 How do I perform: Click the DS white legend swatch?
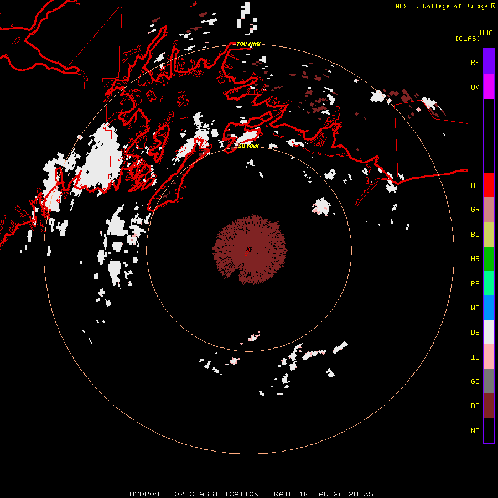coord(489,332)
